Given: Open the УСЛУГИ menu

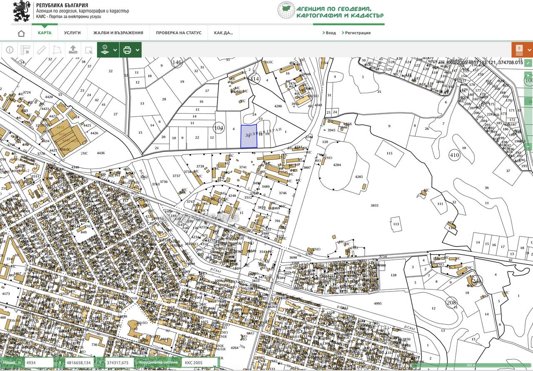Looking at the screenshot, I should click(x=72, y=33).
